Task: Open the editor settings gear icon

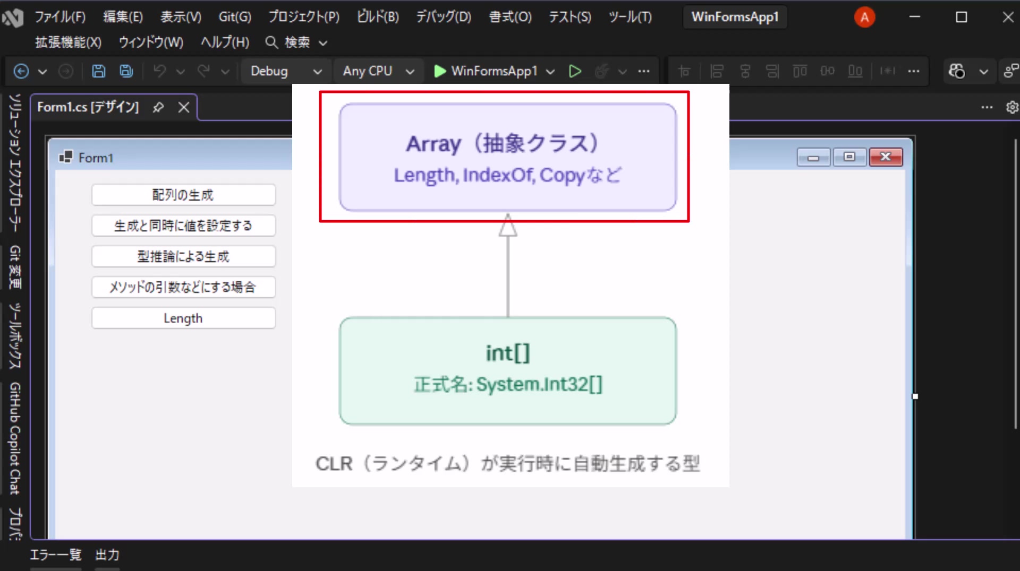Action: point(1012,107)
